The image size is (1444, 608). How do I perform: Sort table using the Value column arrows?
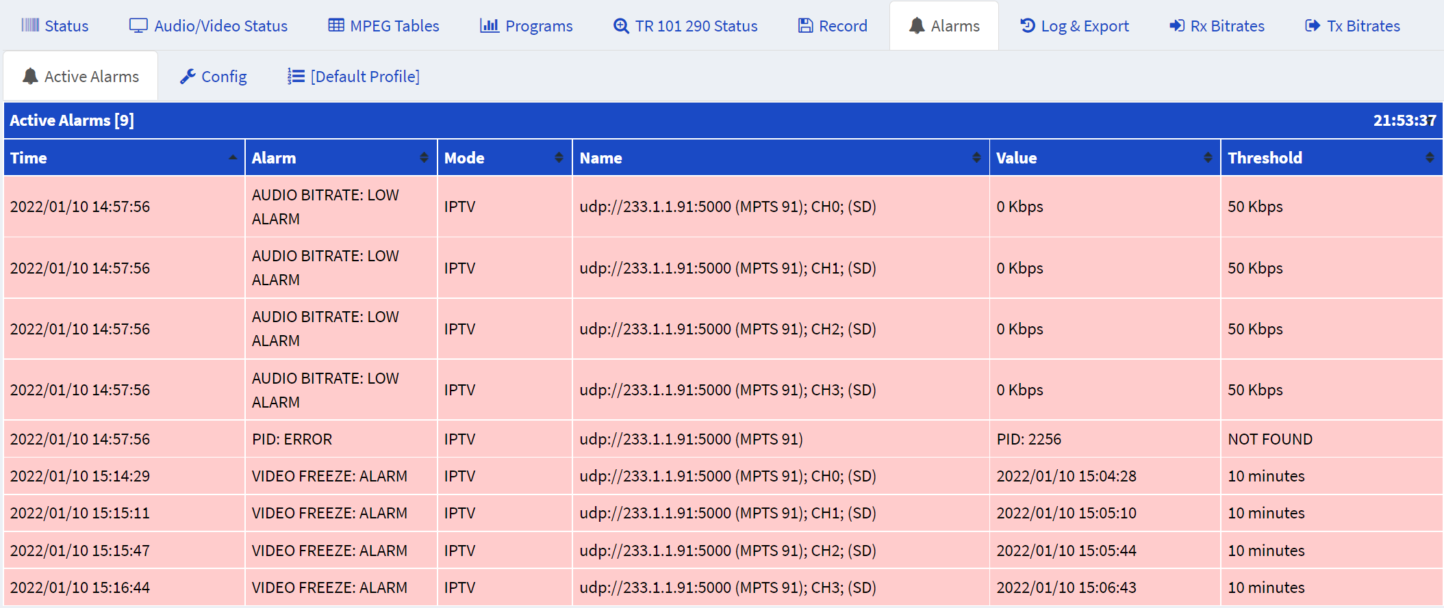tap(1208, 157)
